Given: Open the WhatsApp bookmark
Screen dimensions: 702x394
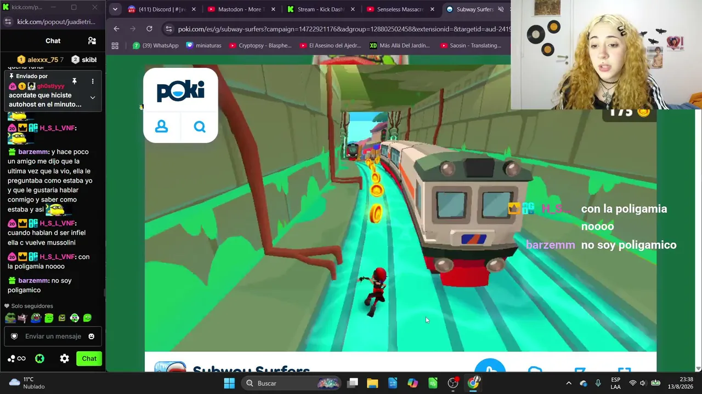Looking at the screenshot, I should pos(156,45).
